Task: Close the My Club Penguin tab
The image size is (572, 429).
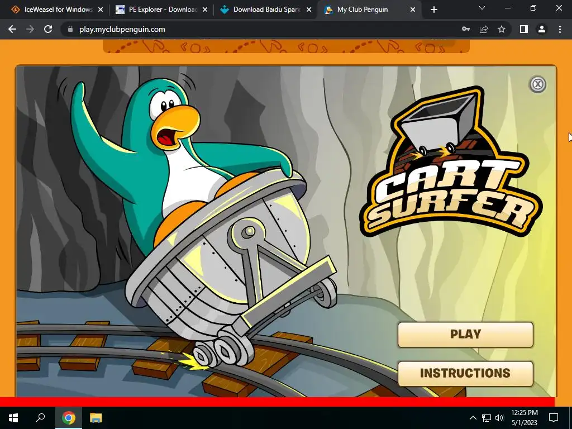Action: tap(413, 10)
